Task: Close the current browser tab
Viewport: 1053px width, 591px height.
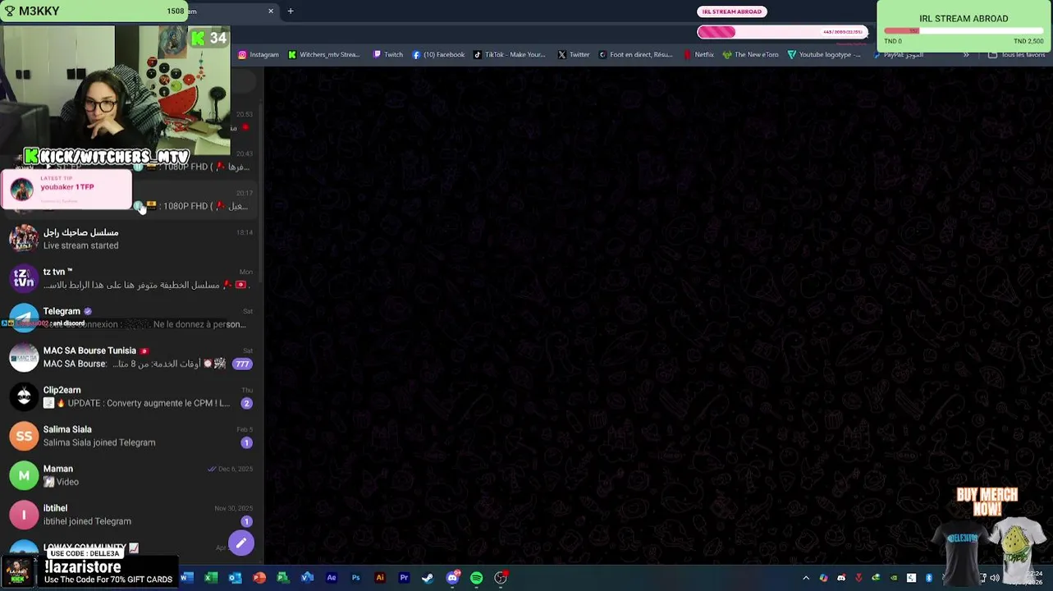Action: coord(271,11)
